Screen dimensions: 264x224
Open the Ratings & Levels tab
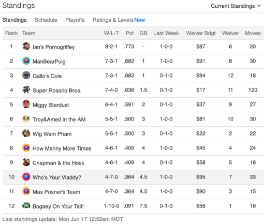tap(119, 20)
